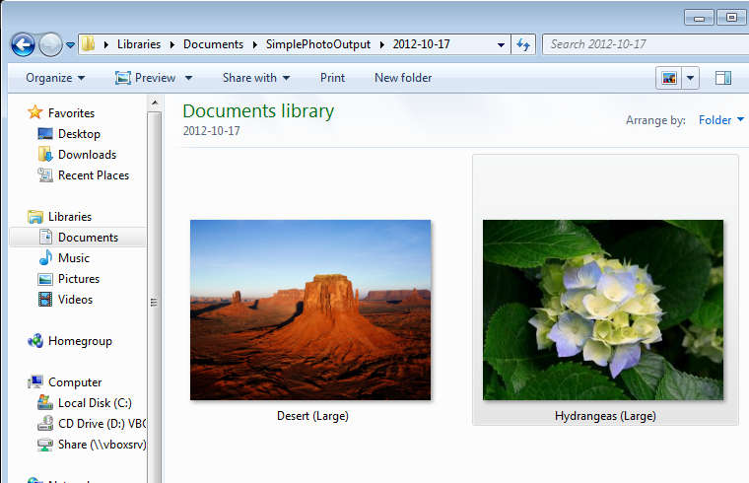Click Print in the toolbar
The image size is (749, 483).
[x=332, y=78]
